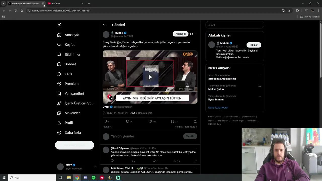This screenshot has width=322, height=181.
Task: Click the Hizmet Şartları footer link
Action: tap(214, 117)
